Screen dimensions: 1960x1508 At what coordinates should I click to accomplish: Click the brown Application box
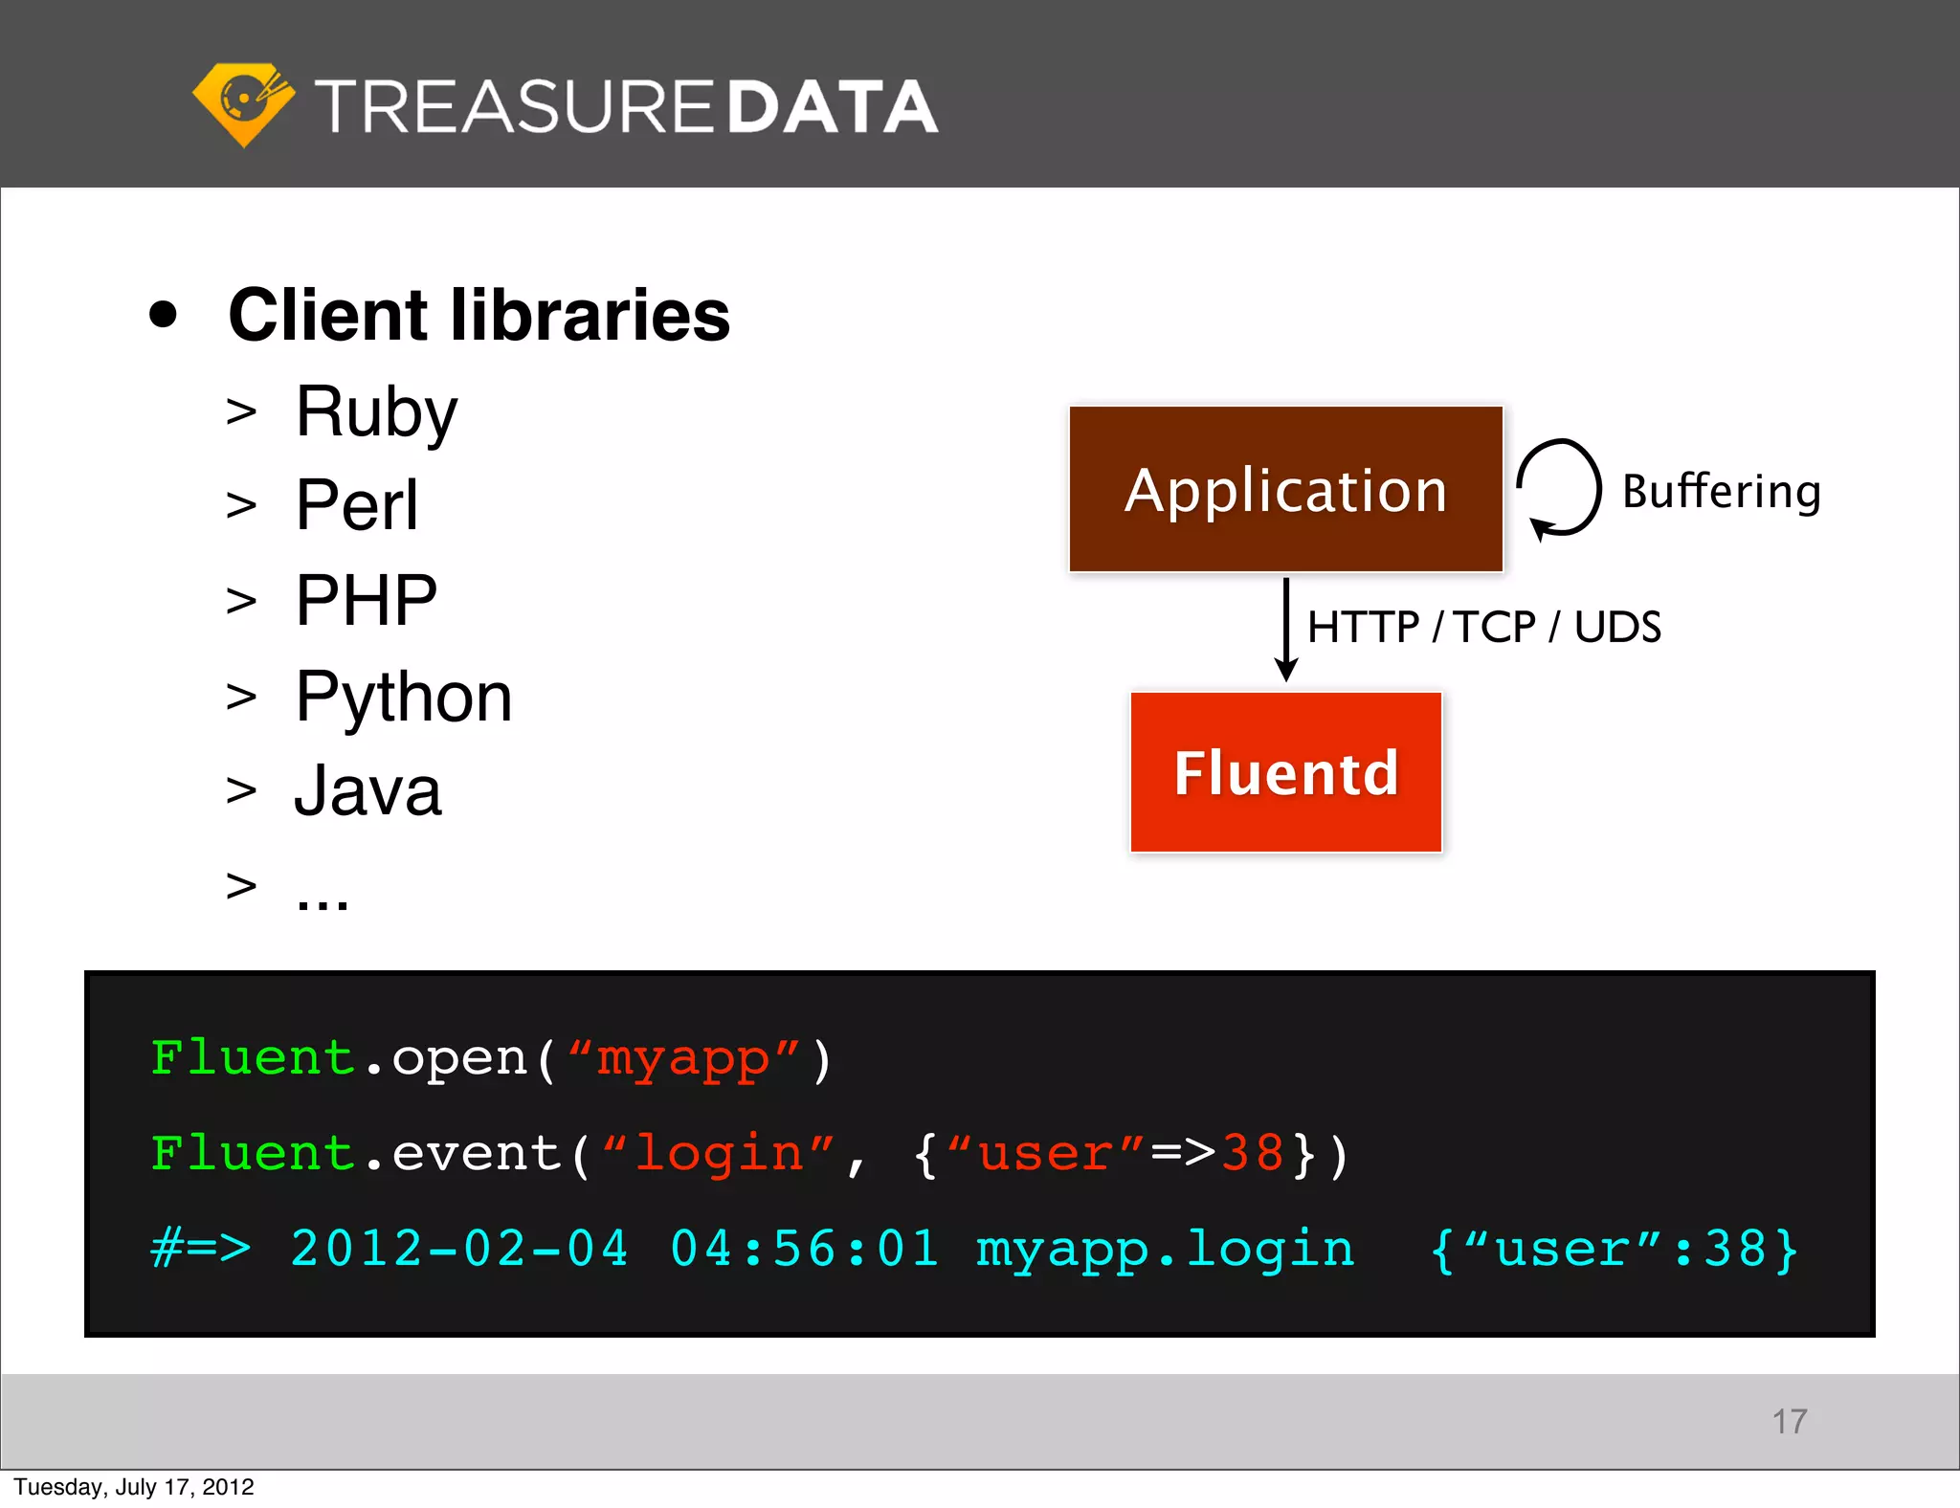click(x=1285, y=489)
